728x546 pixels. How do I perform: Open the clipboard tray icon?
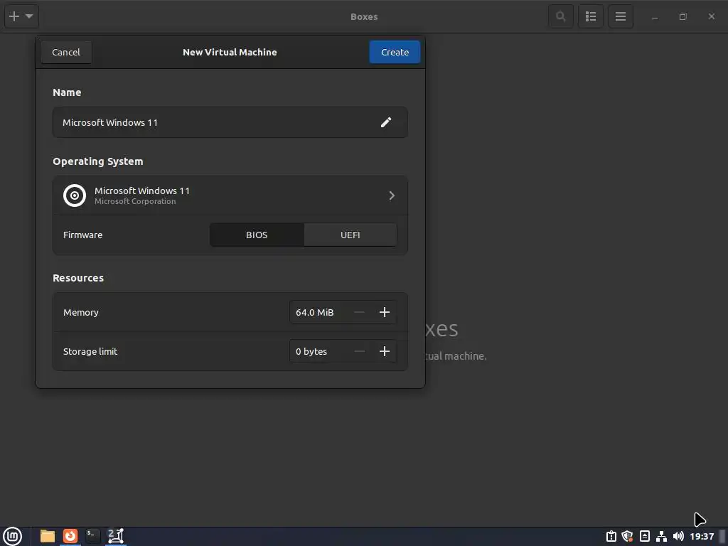[611, 536]
